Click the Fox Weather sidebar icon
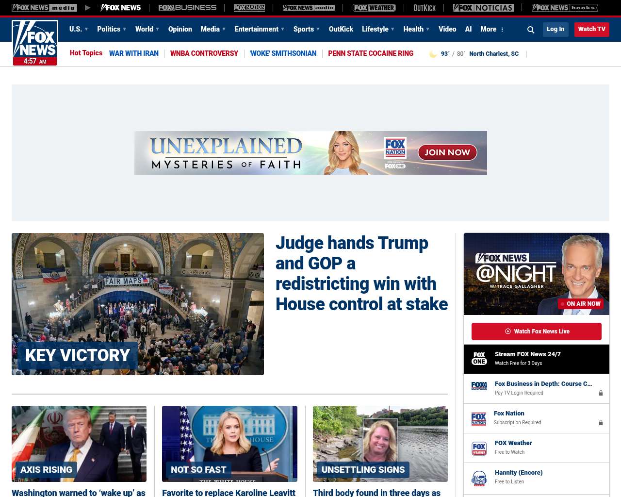621x497 pixels. pos(479,448)
